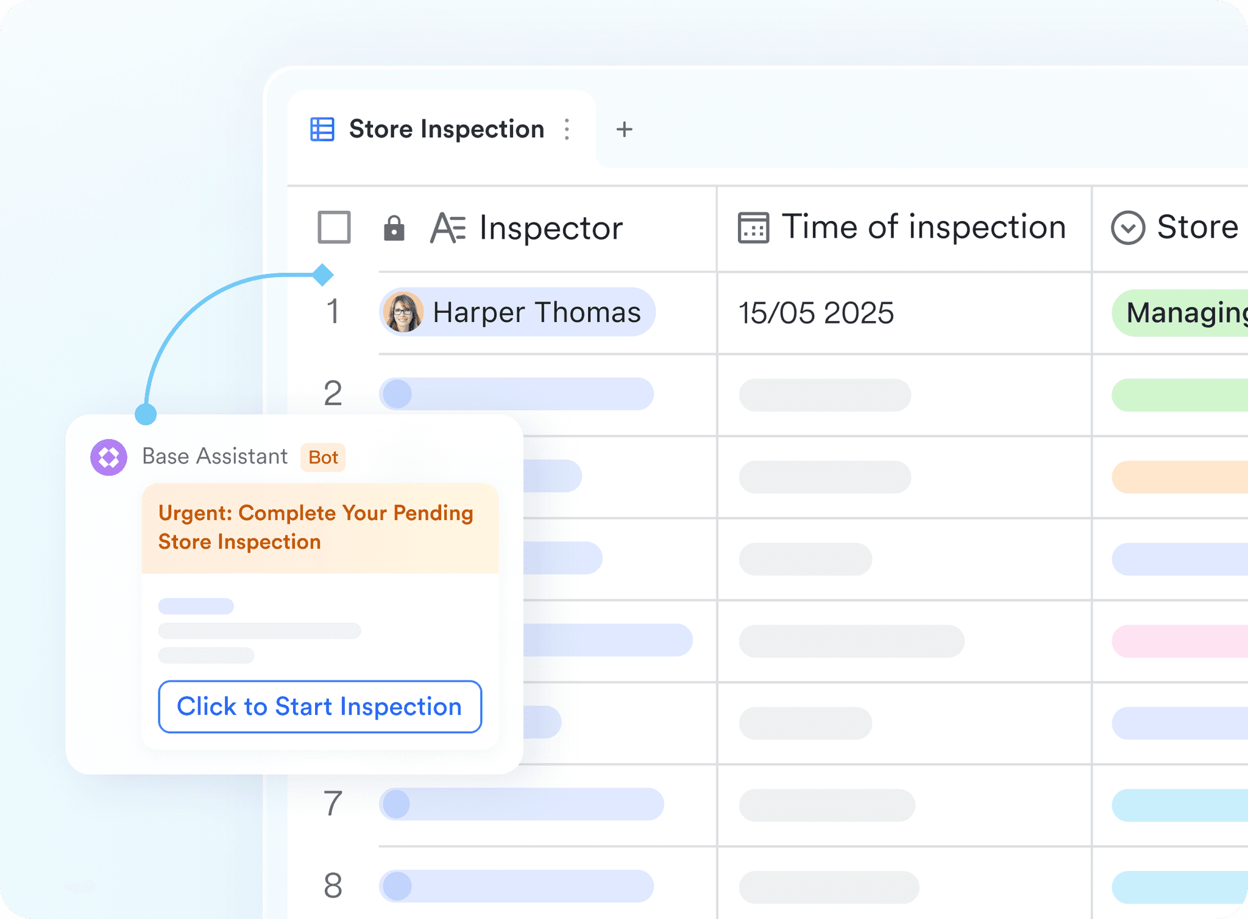The height and width of the screenshot is (919, 1248).
Task: Tick the select-all checkbox in the header row
Action: coord(334,228)
